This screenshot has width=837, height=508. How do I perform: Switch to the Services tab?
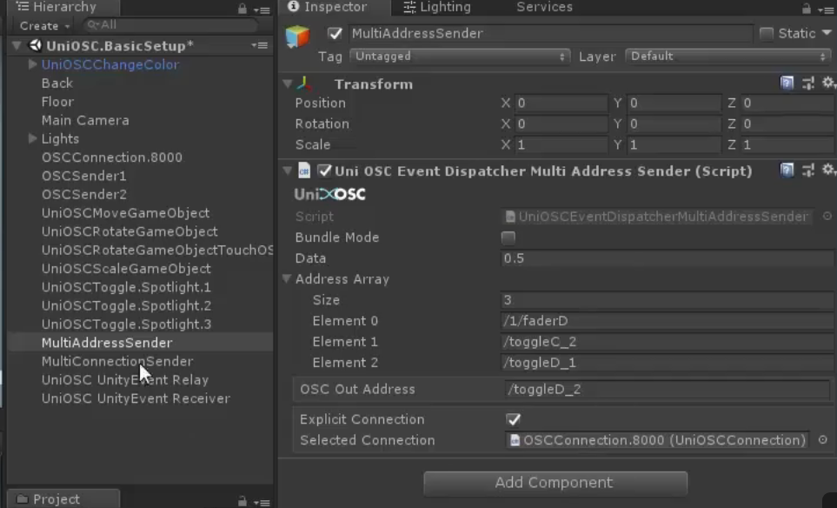(x=544, y=7)
